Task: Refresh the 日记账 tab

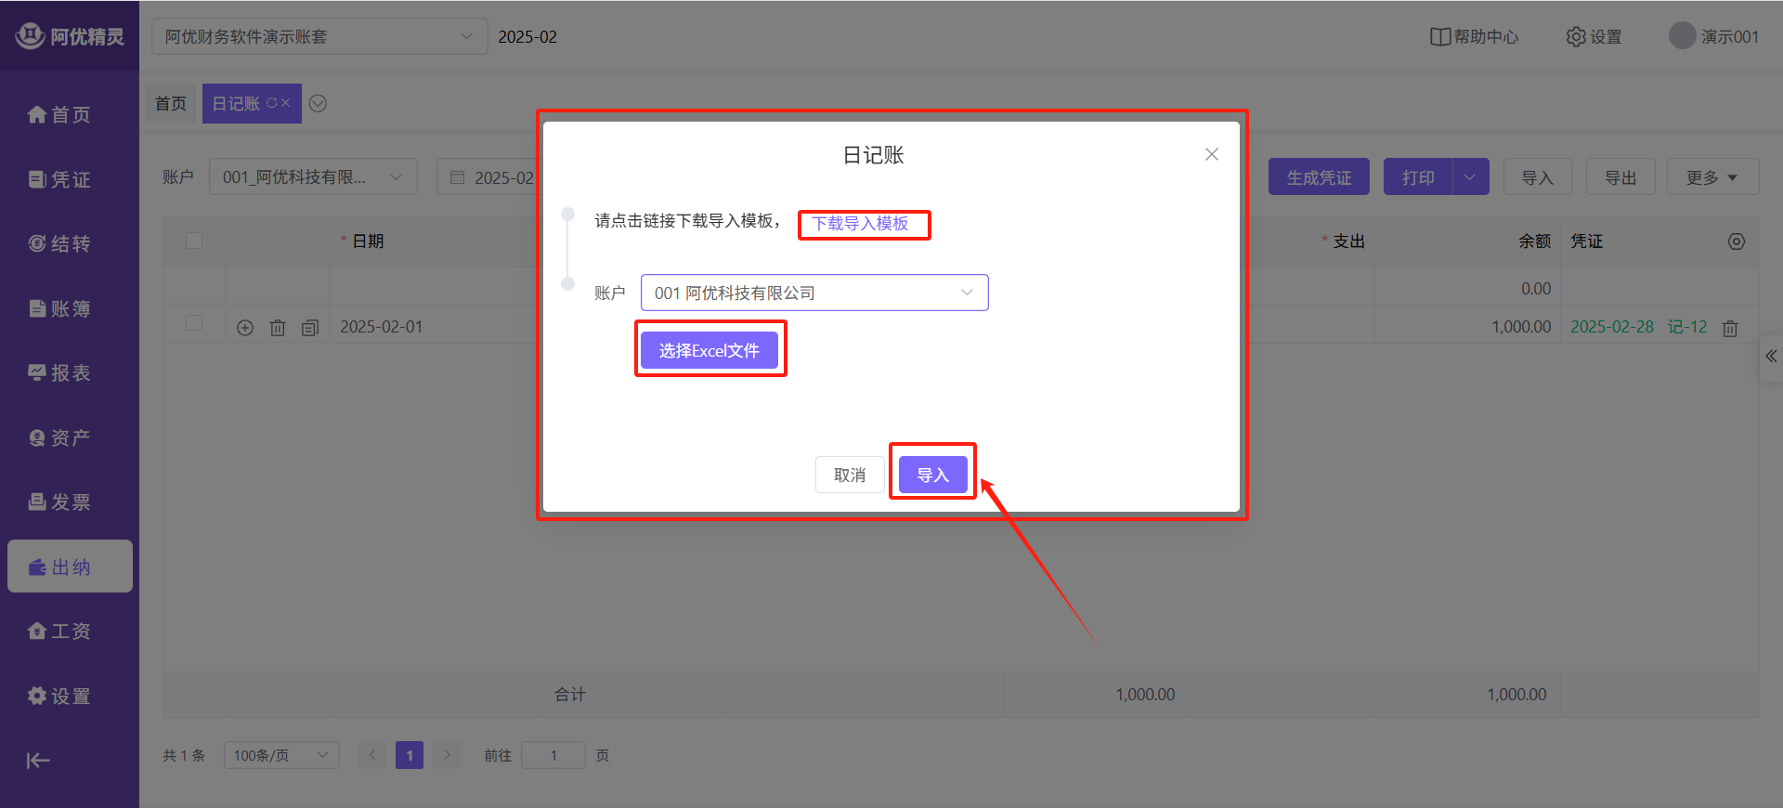Action: (x=272, y=103)
